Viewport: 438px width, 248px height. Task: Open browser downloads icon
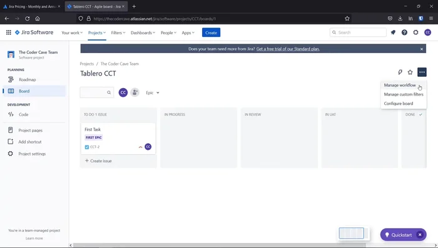400,19
